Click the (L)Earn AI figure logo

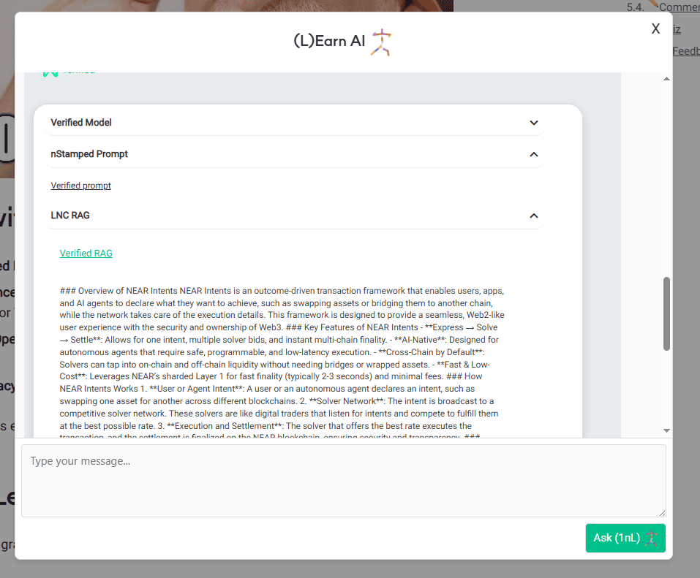pos(380,42)
